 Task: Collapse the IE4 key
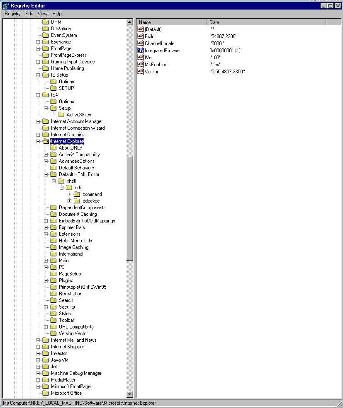[x=38, y=95]
